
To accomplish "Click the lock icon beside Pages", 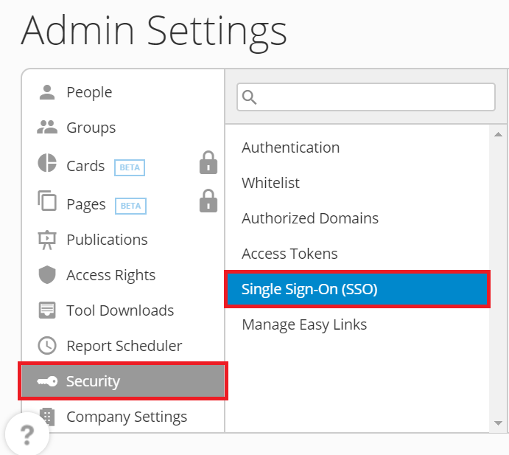I will pos(208,201).
